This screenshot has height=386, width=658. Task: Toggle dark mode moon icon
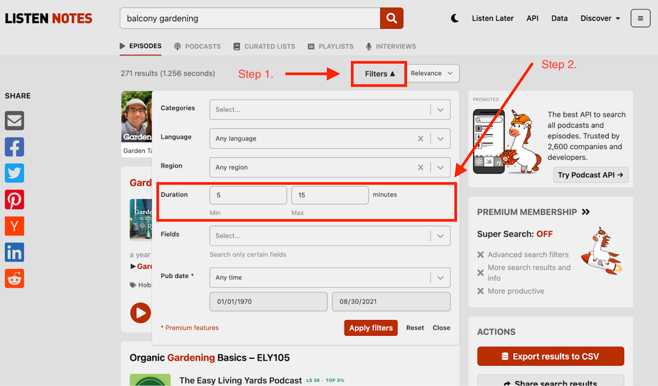[x=454, y=18]
